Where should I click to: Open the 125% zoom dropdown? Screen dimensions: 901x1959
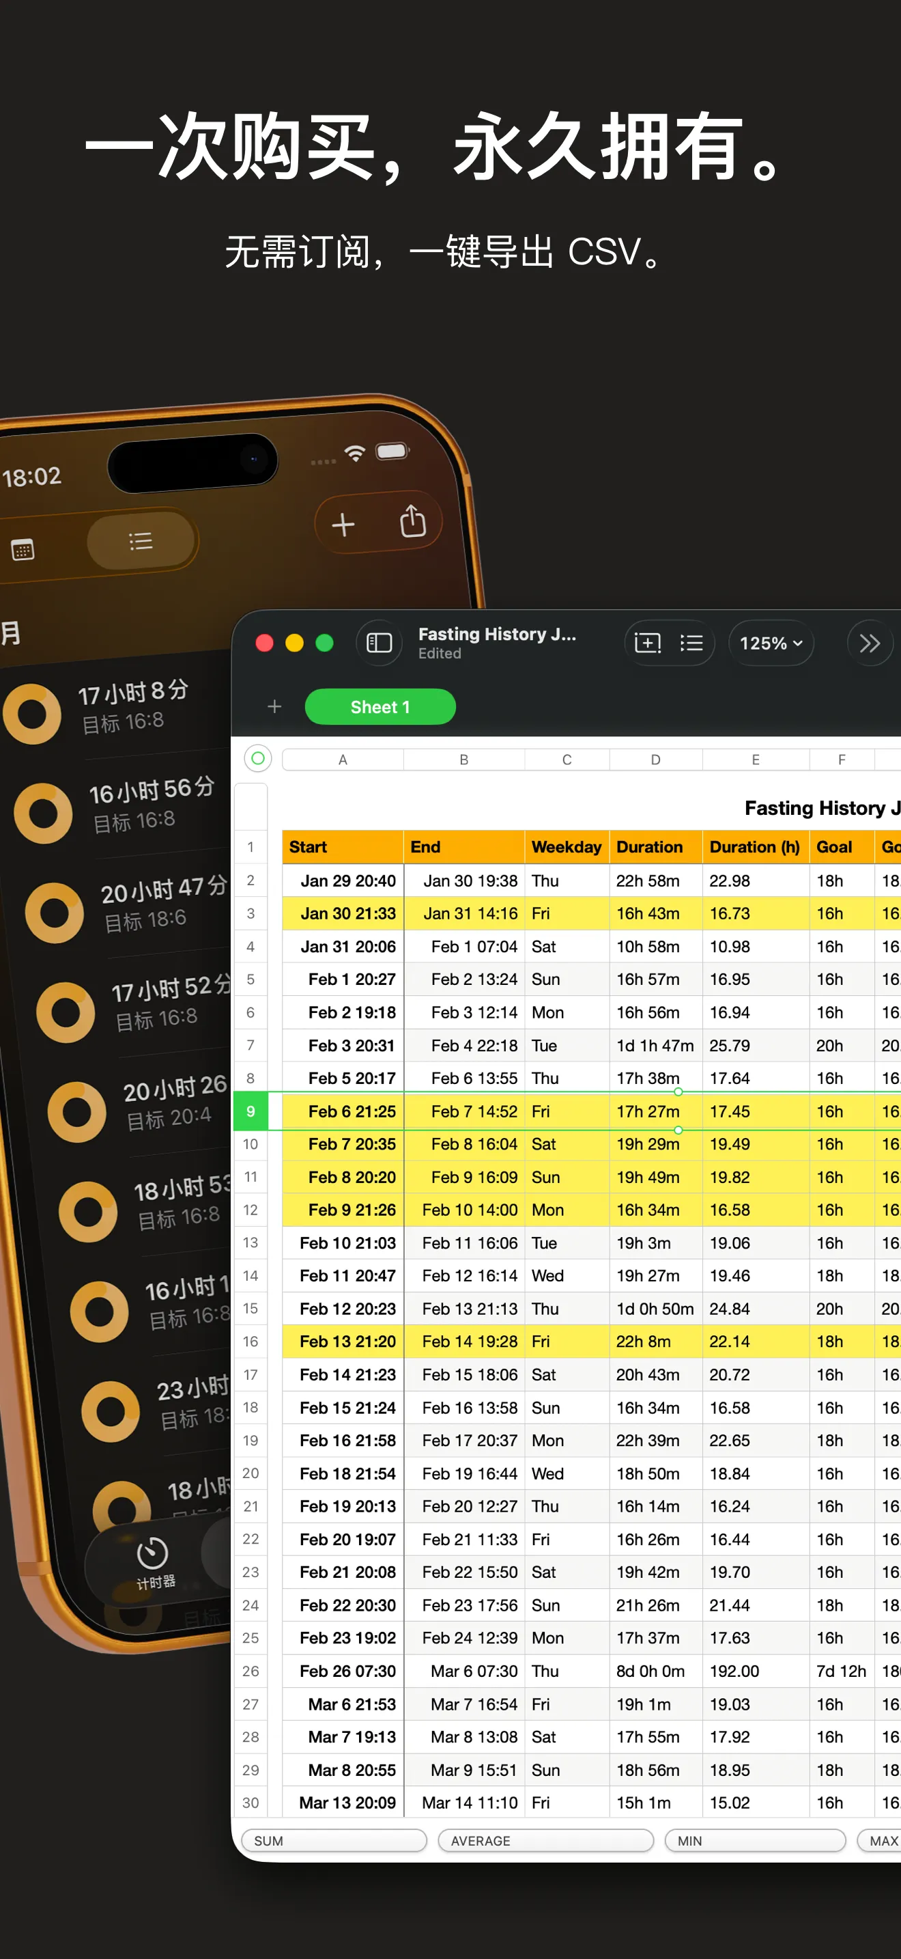[x=771, y=643]
